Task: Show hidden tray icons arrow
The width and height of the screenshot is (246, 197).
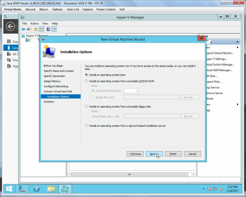Action: pos(203,189)
